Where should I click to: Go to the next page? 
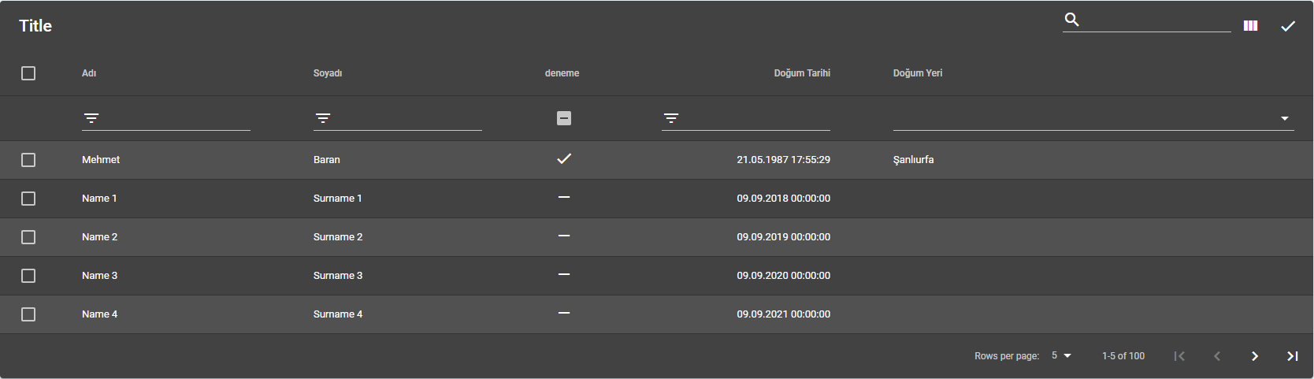(1255, 356)
